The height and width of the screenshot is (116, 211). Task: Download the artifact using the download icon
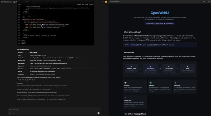[207, 2]
